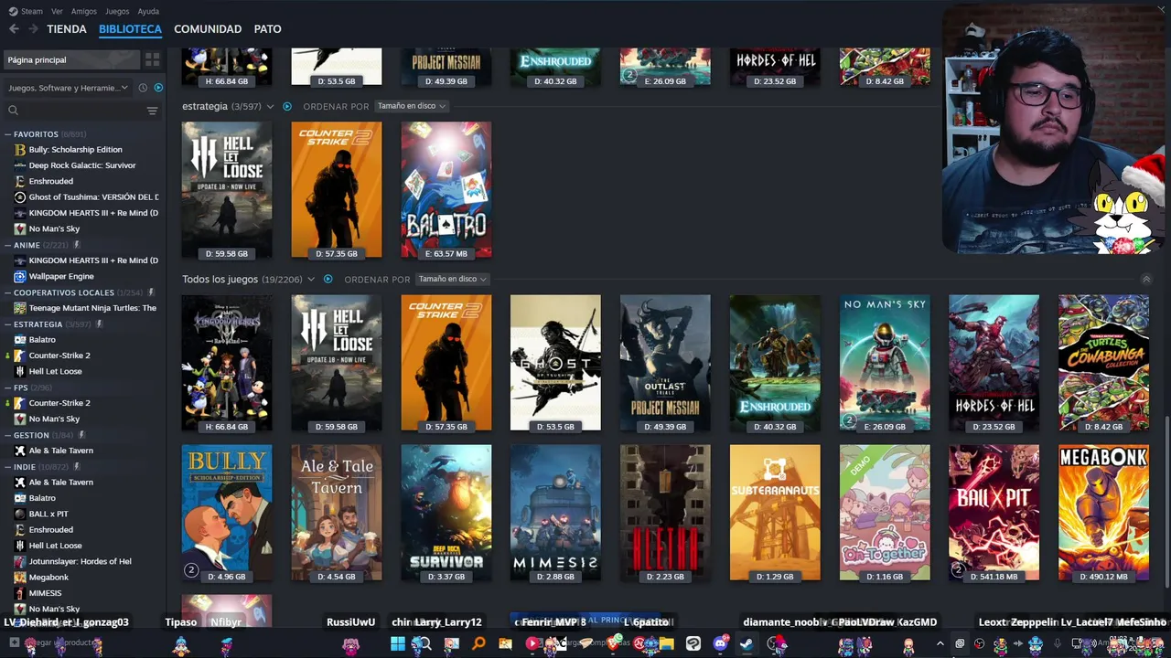
Task: Open Subterranauts cover art
Action: point(775,513)
